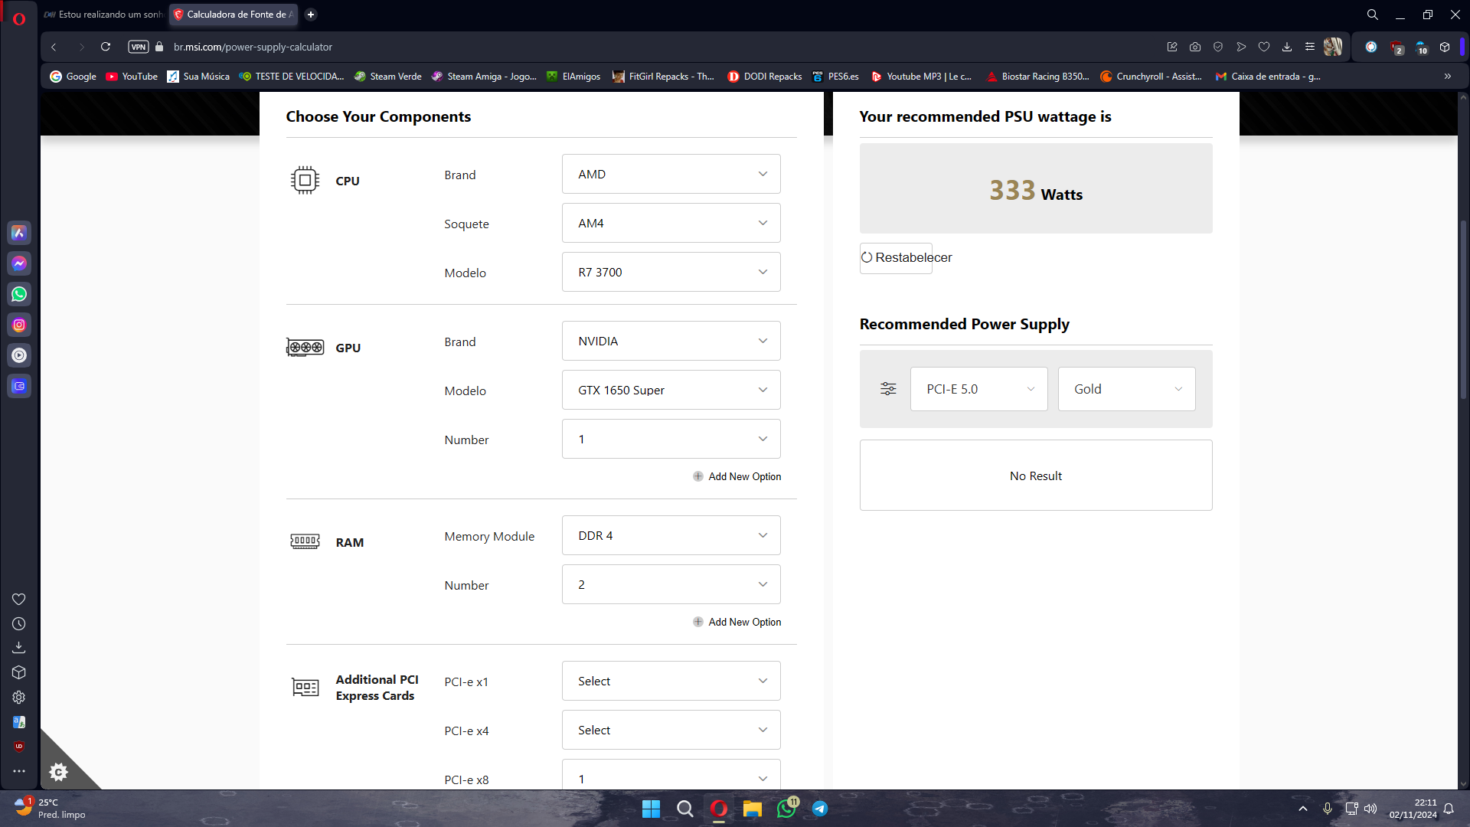Open the PCI-e x4 Select dropdown
This screenshot has width=1470, height=827.
[671, 730]
